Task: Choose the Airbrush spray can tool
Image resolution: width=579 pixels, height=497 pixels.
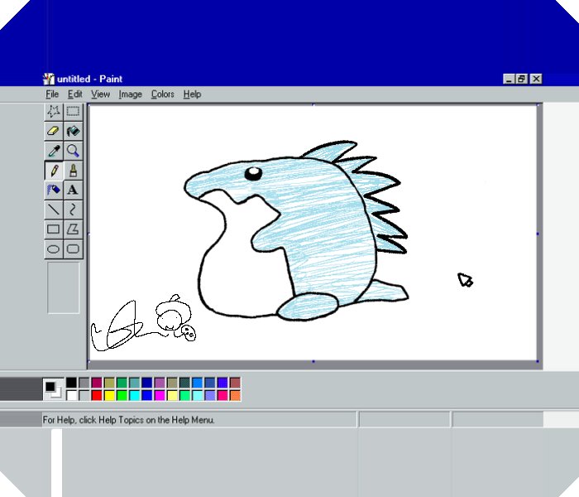Action: point(54,190)
